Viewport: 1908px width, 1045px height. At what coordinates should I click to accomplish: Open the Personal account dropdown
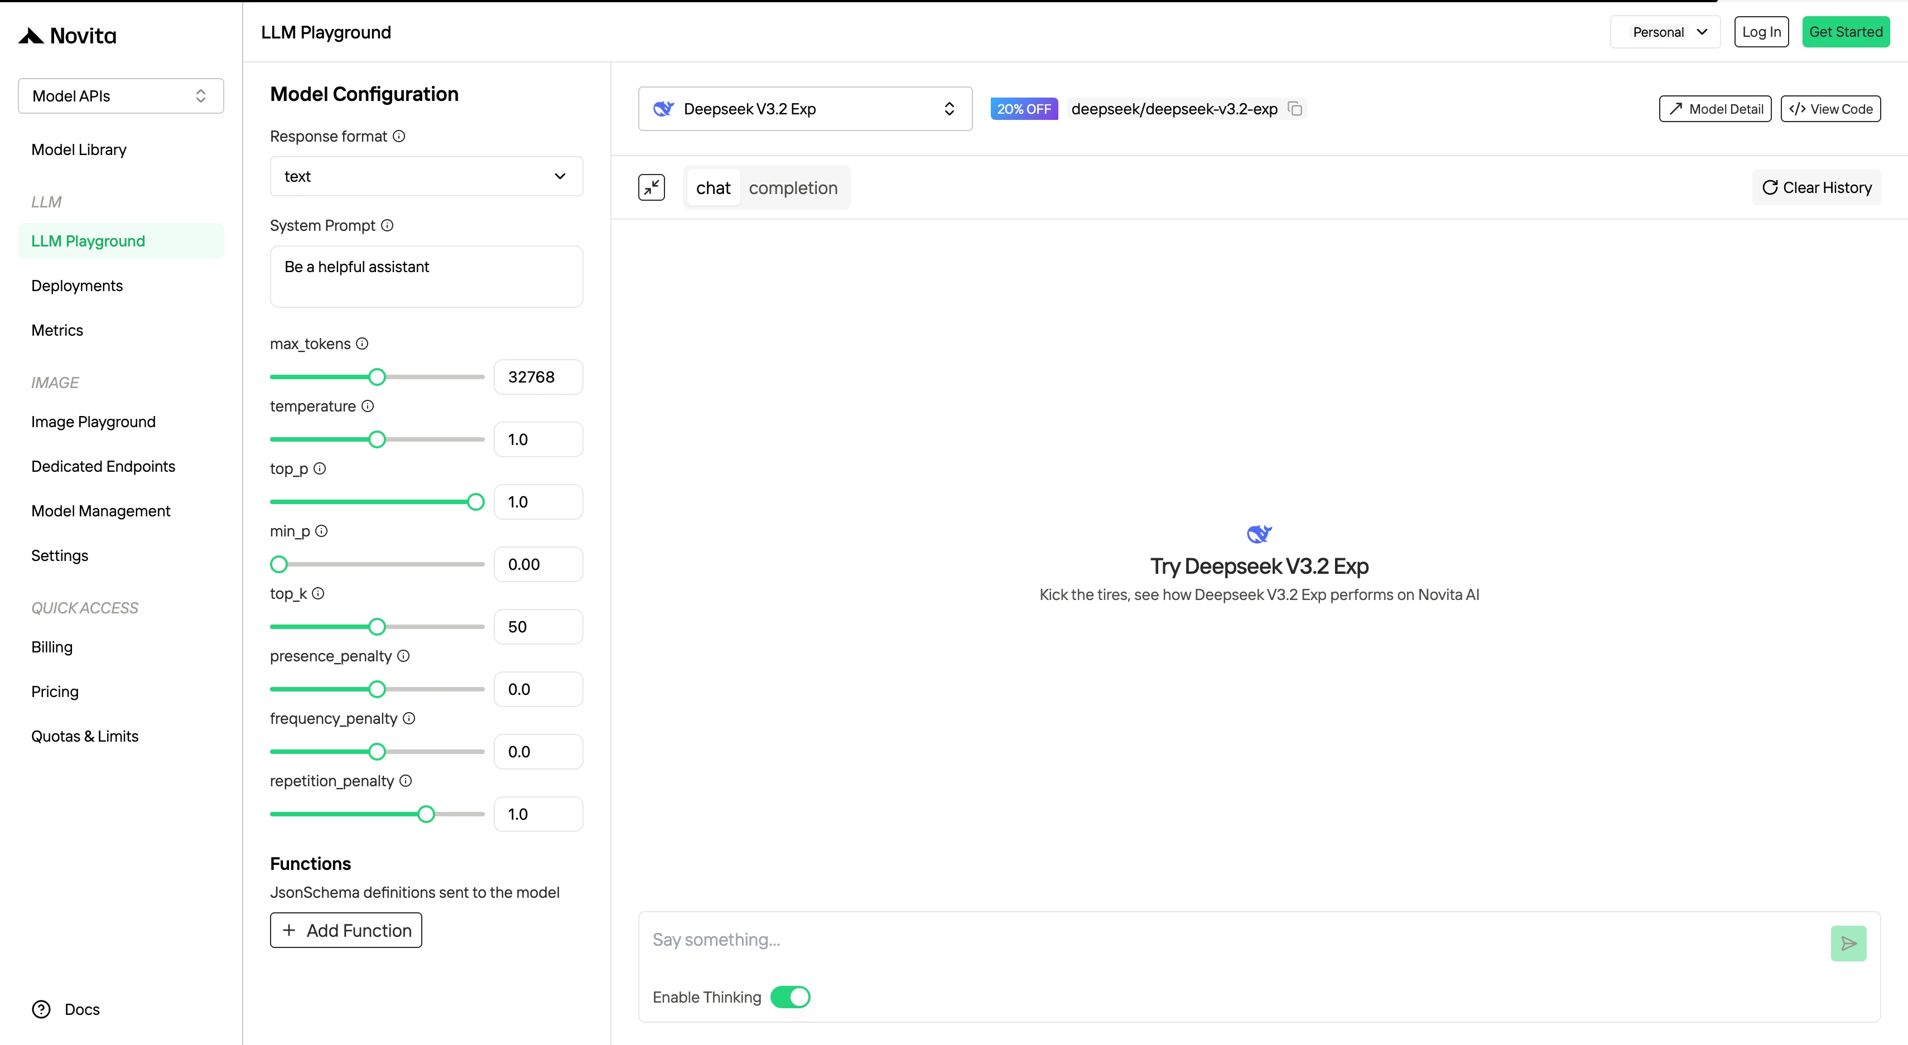point(1665,32)
